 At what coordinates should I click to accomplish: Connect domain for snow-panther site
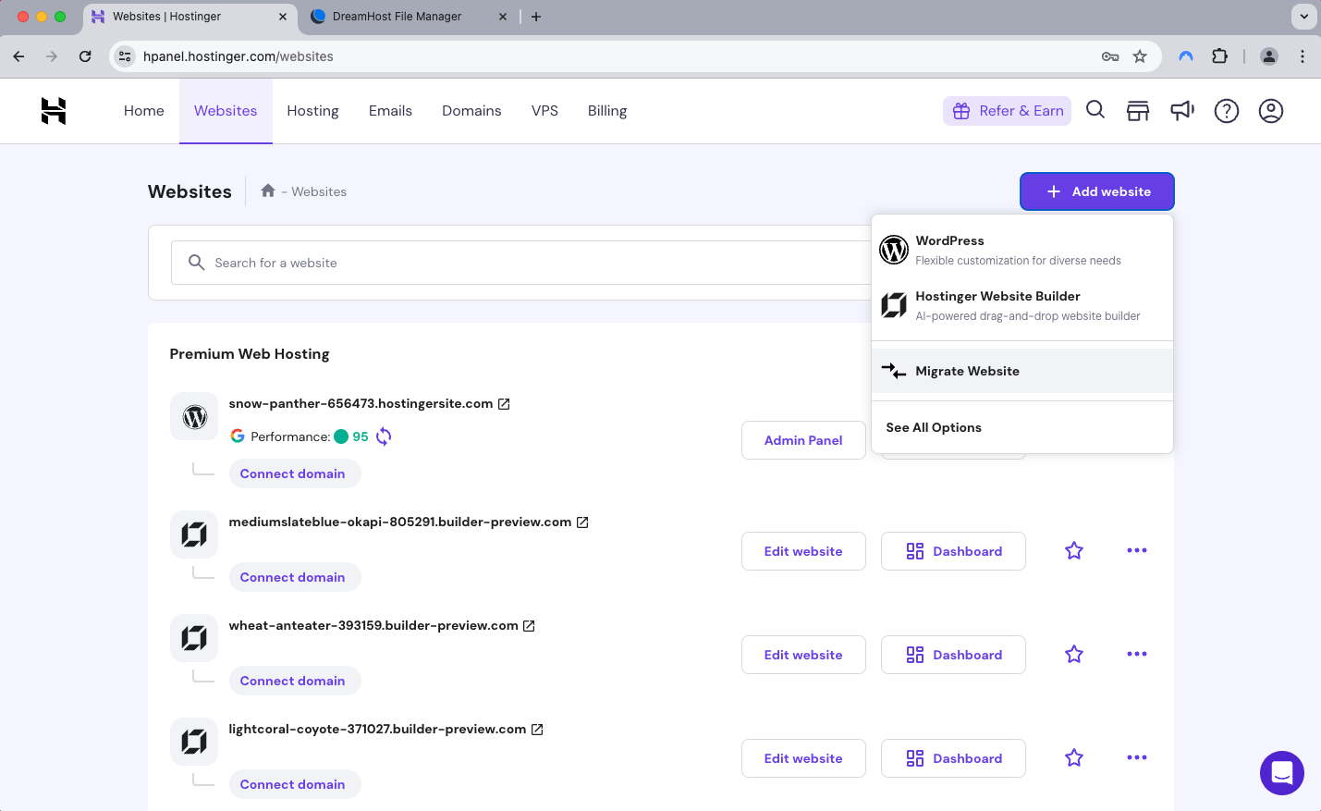[x=293, y=473]
